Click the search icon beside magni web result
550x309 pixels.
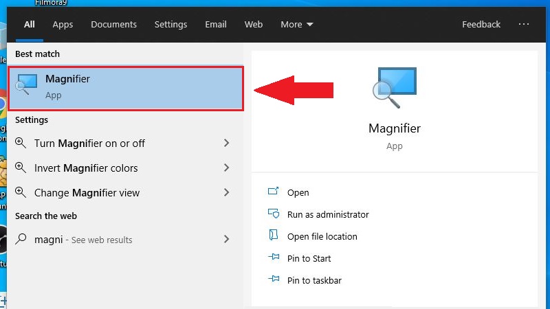tap(21, 240)
